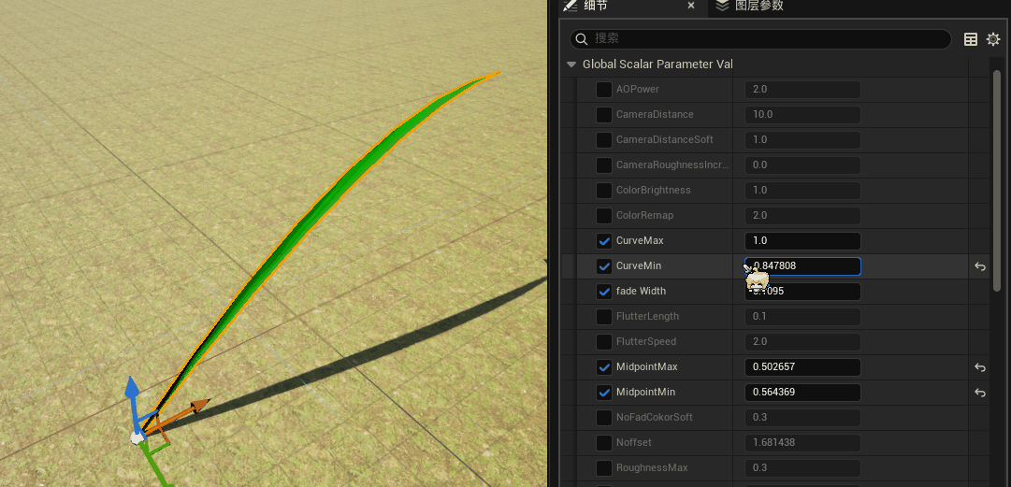Image resolution: width=1011 pixels, height=487 pixels.
Task: Collapse the Global Scalar Parameter Values section
Action: click(x=570, y=64)
